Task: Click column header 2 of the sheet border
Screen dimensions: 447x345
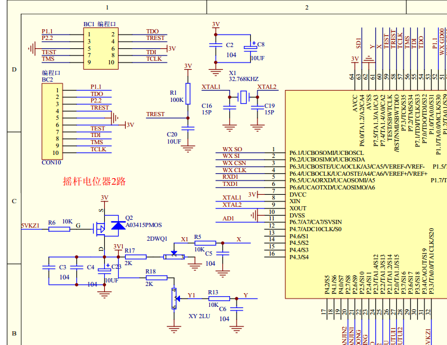Action: click(x=307, y=7)
